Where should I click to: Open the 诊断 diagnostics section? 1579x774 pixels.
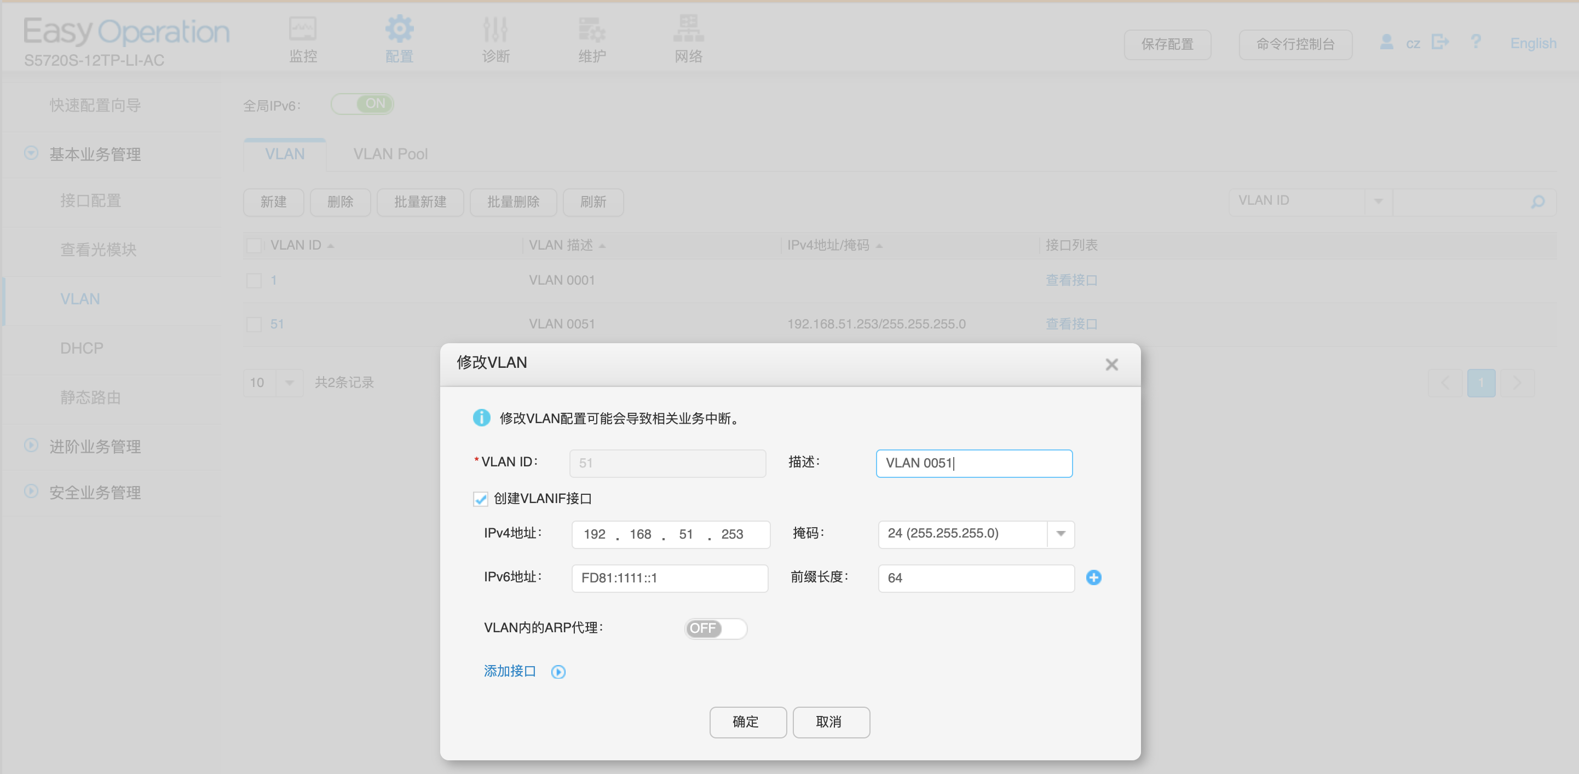(x=495, y=40)
